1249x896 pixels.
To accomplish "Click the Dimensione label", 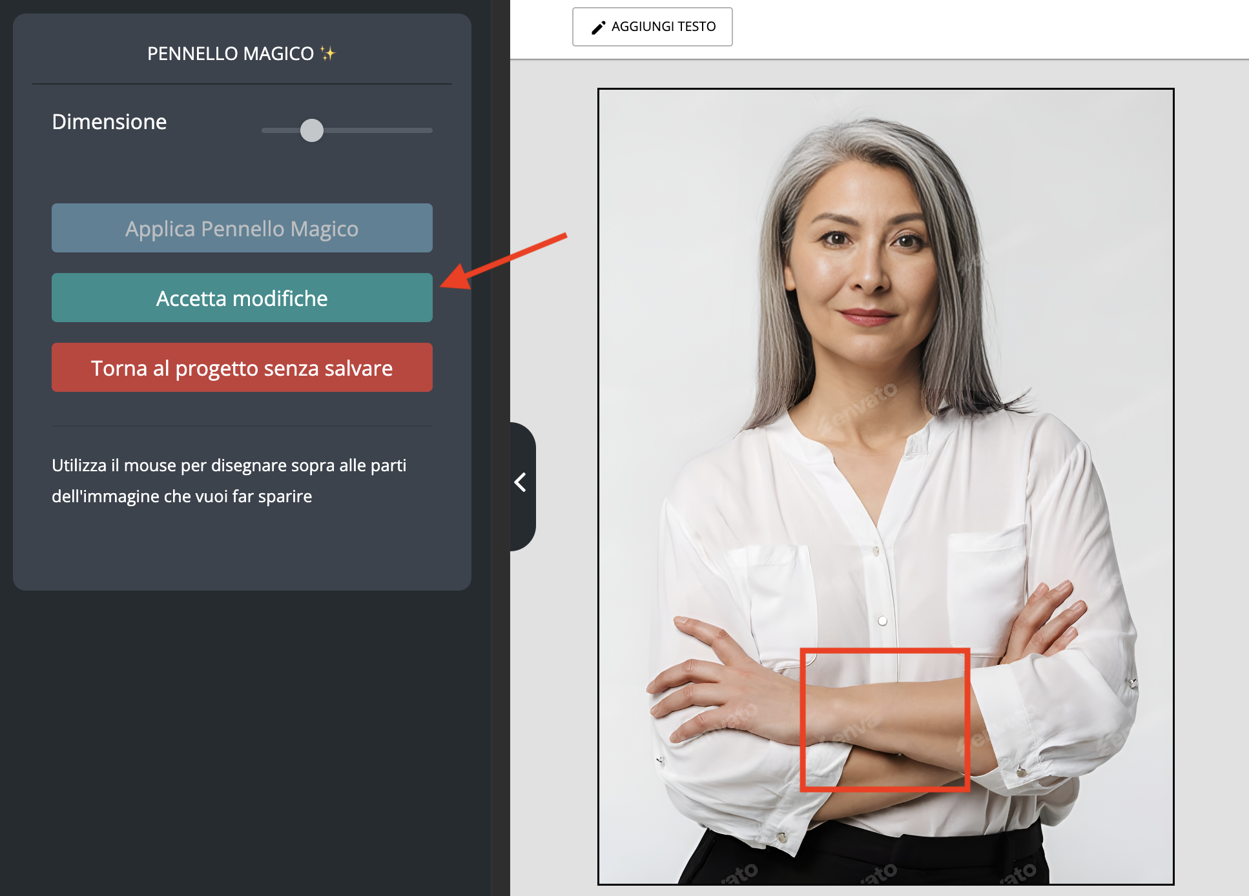I will [109, 121].
